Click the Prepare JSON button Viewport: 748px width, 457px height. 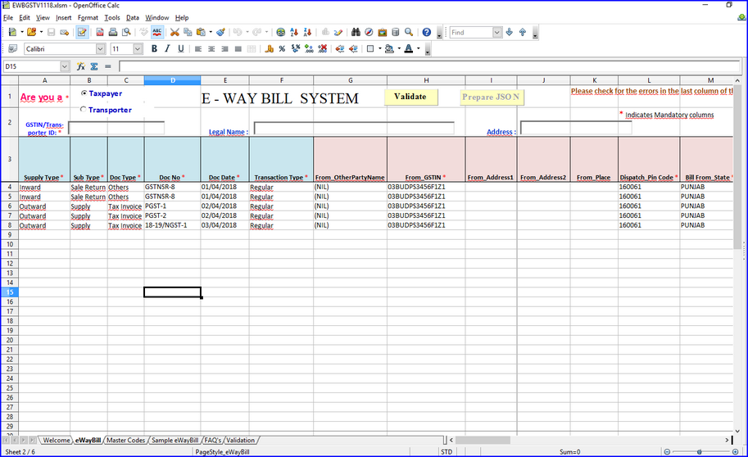(x=492, y=97)
